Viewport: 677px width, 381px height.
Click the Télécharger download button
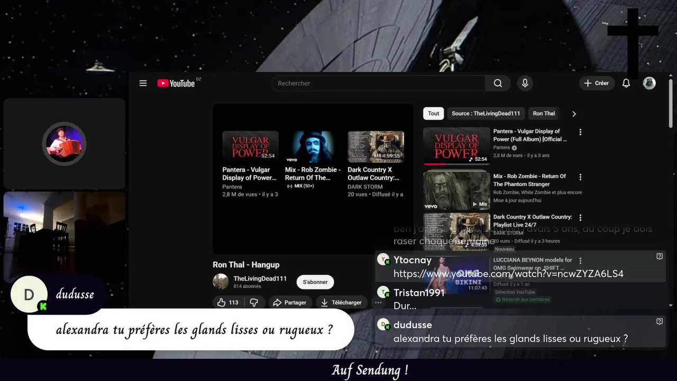tap(341, 303)
